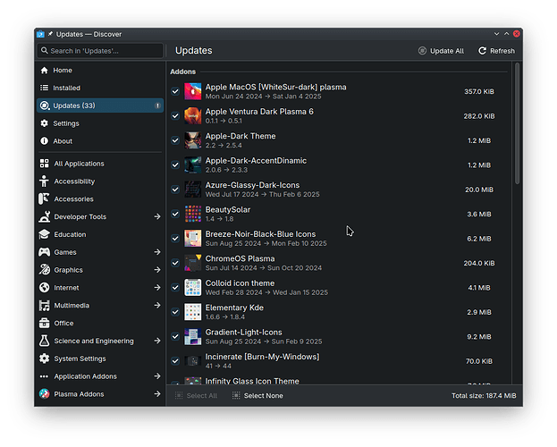This screenshot has height=447, width=557.
Task: Click the Home icon in sidebar
Action: [x=45, y=71]
